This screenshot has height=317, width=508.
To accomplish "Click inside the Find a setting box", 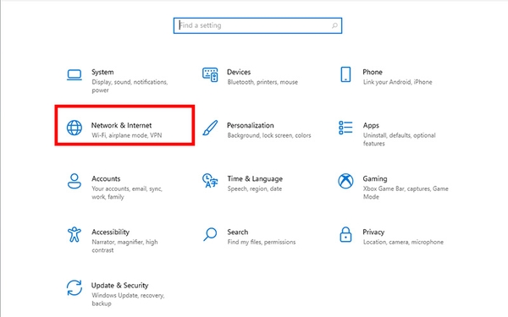I will tap(257, 25).
